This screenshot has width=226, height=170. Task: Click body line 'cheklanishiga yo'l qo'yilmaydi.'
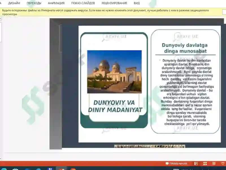[x=187, y=124]
